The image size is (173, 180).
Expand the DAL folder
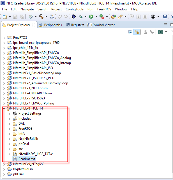pos(10,124)
